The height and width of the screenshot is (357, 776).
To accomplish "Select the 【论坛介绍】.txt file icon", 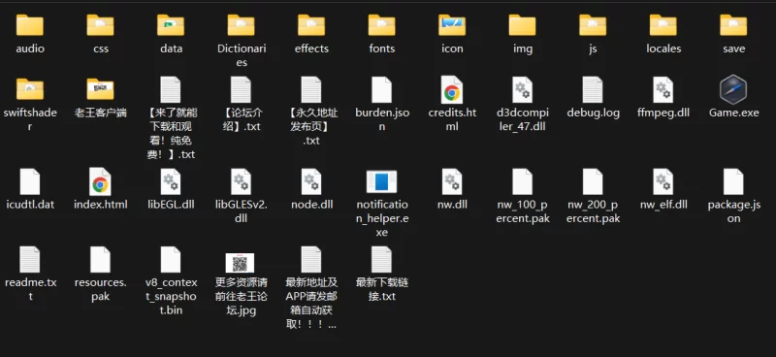I will tap(241, 90).
